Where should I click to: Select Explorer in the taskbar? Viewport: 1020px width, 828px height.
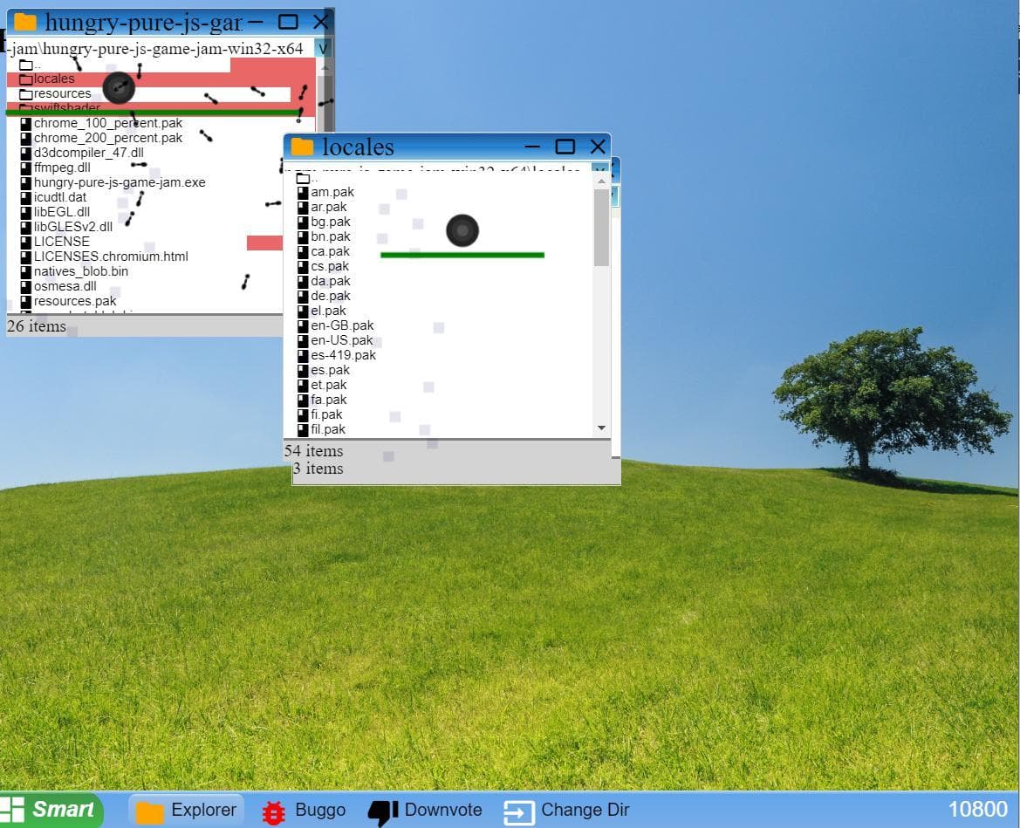[x=186, y=811]
